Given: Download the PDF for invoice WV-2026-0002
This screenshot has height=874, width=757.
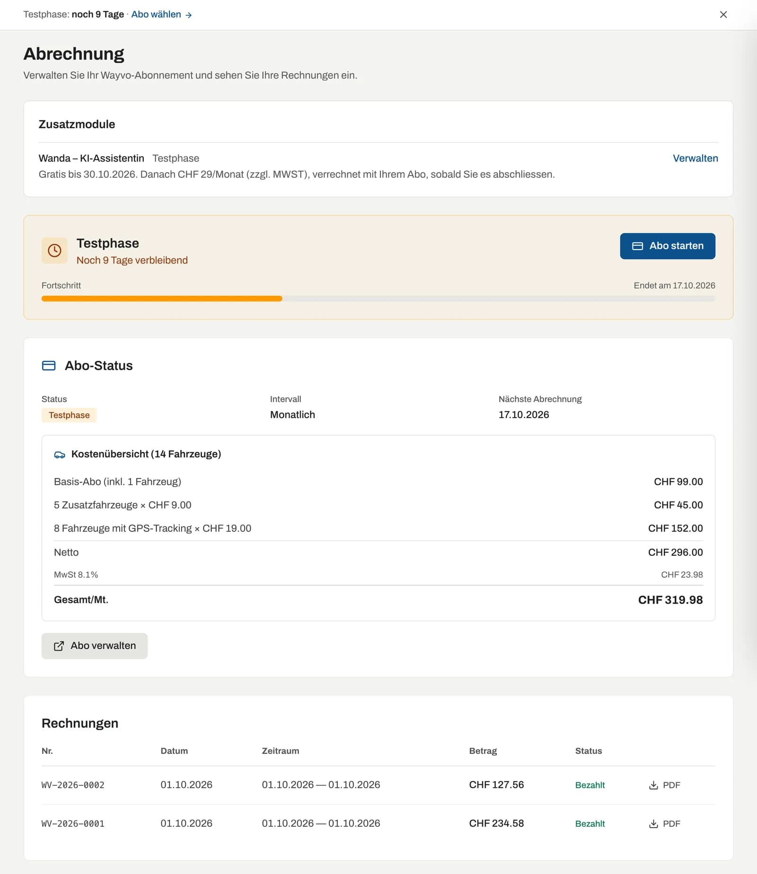Looking at the screenshot, I should click(x=664, y=785).
